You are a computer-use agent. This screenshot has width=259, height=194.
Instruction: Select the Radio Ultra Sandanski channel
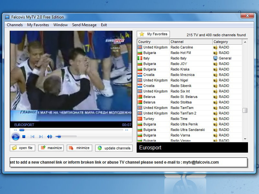coord(190,130)
